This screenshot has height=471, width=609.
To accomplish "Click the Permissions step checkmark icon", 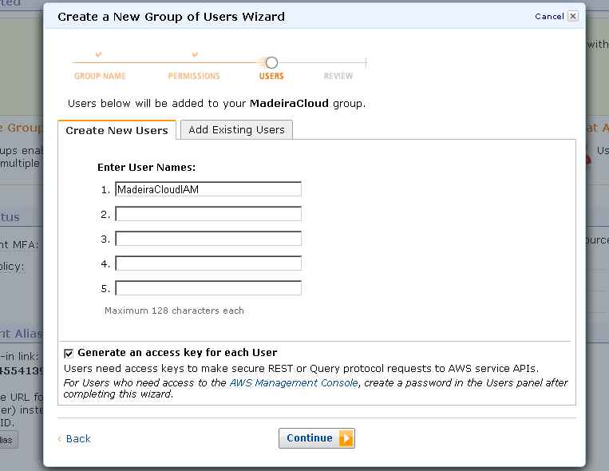I will coord(195,54).
